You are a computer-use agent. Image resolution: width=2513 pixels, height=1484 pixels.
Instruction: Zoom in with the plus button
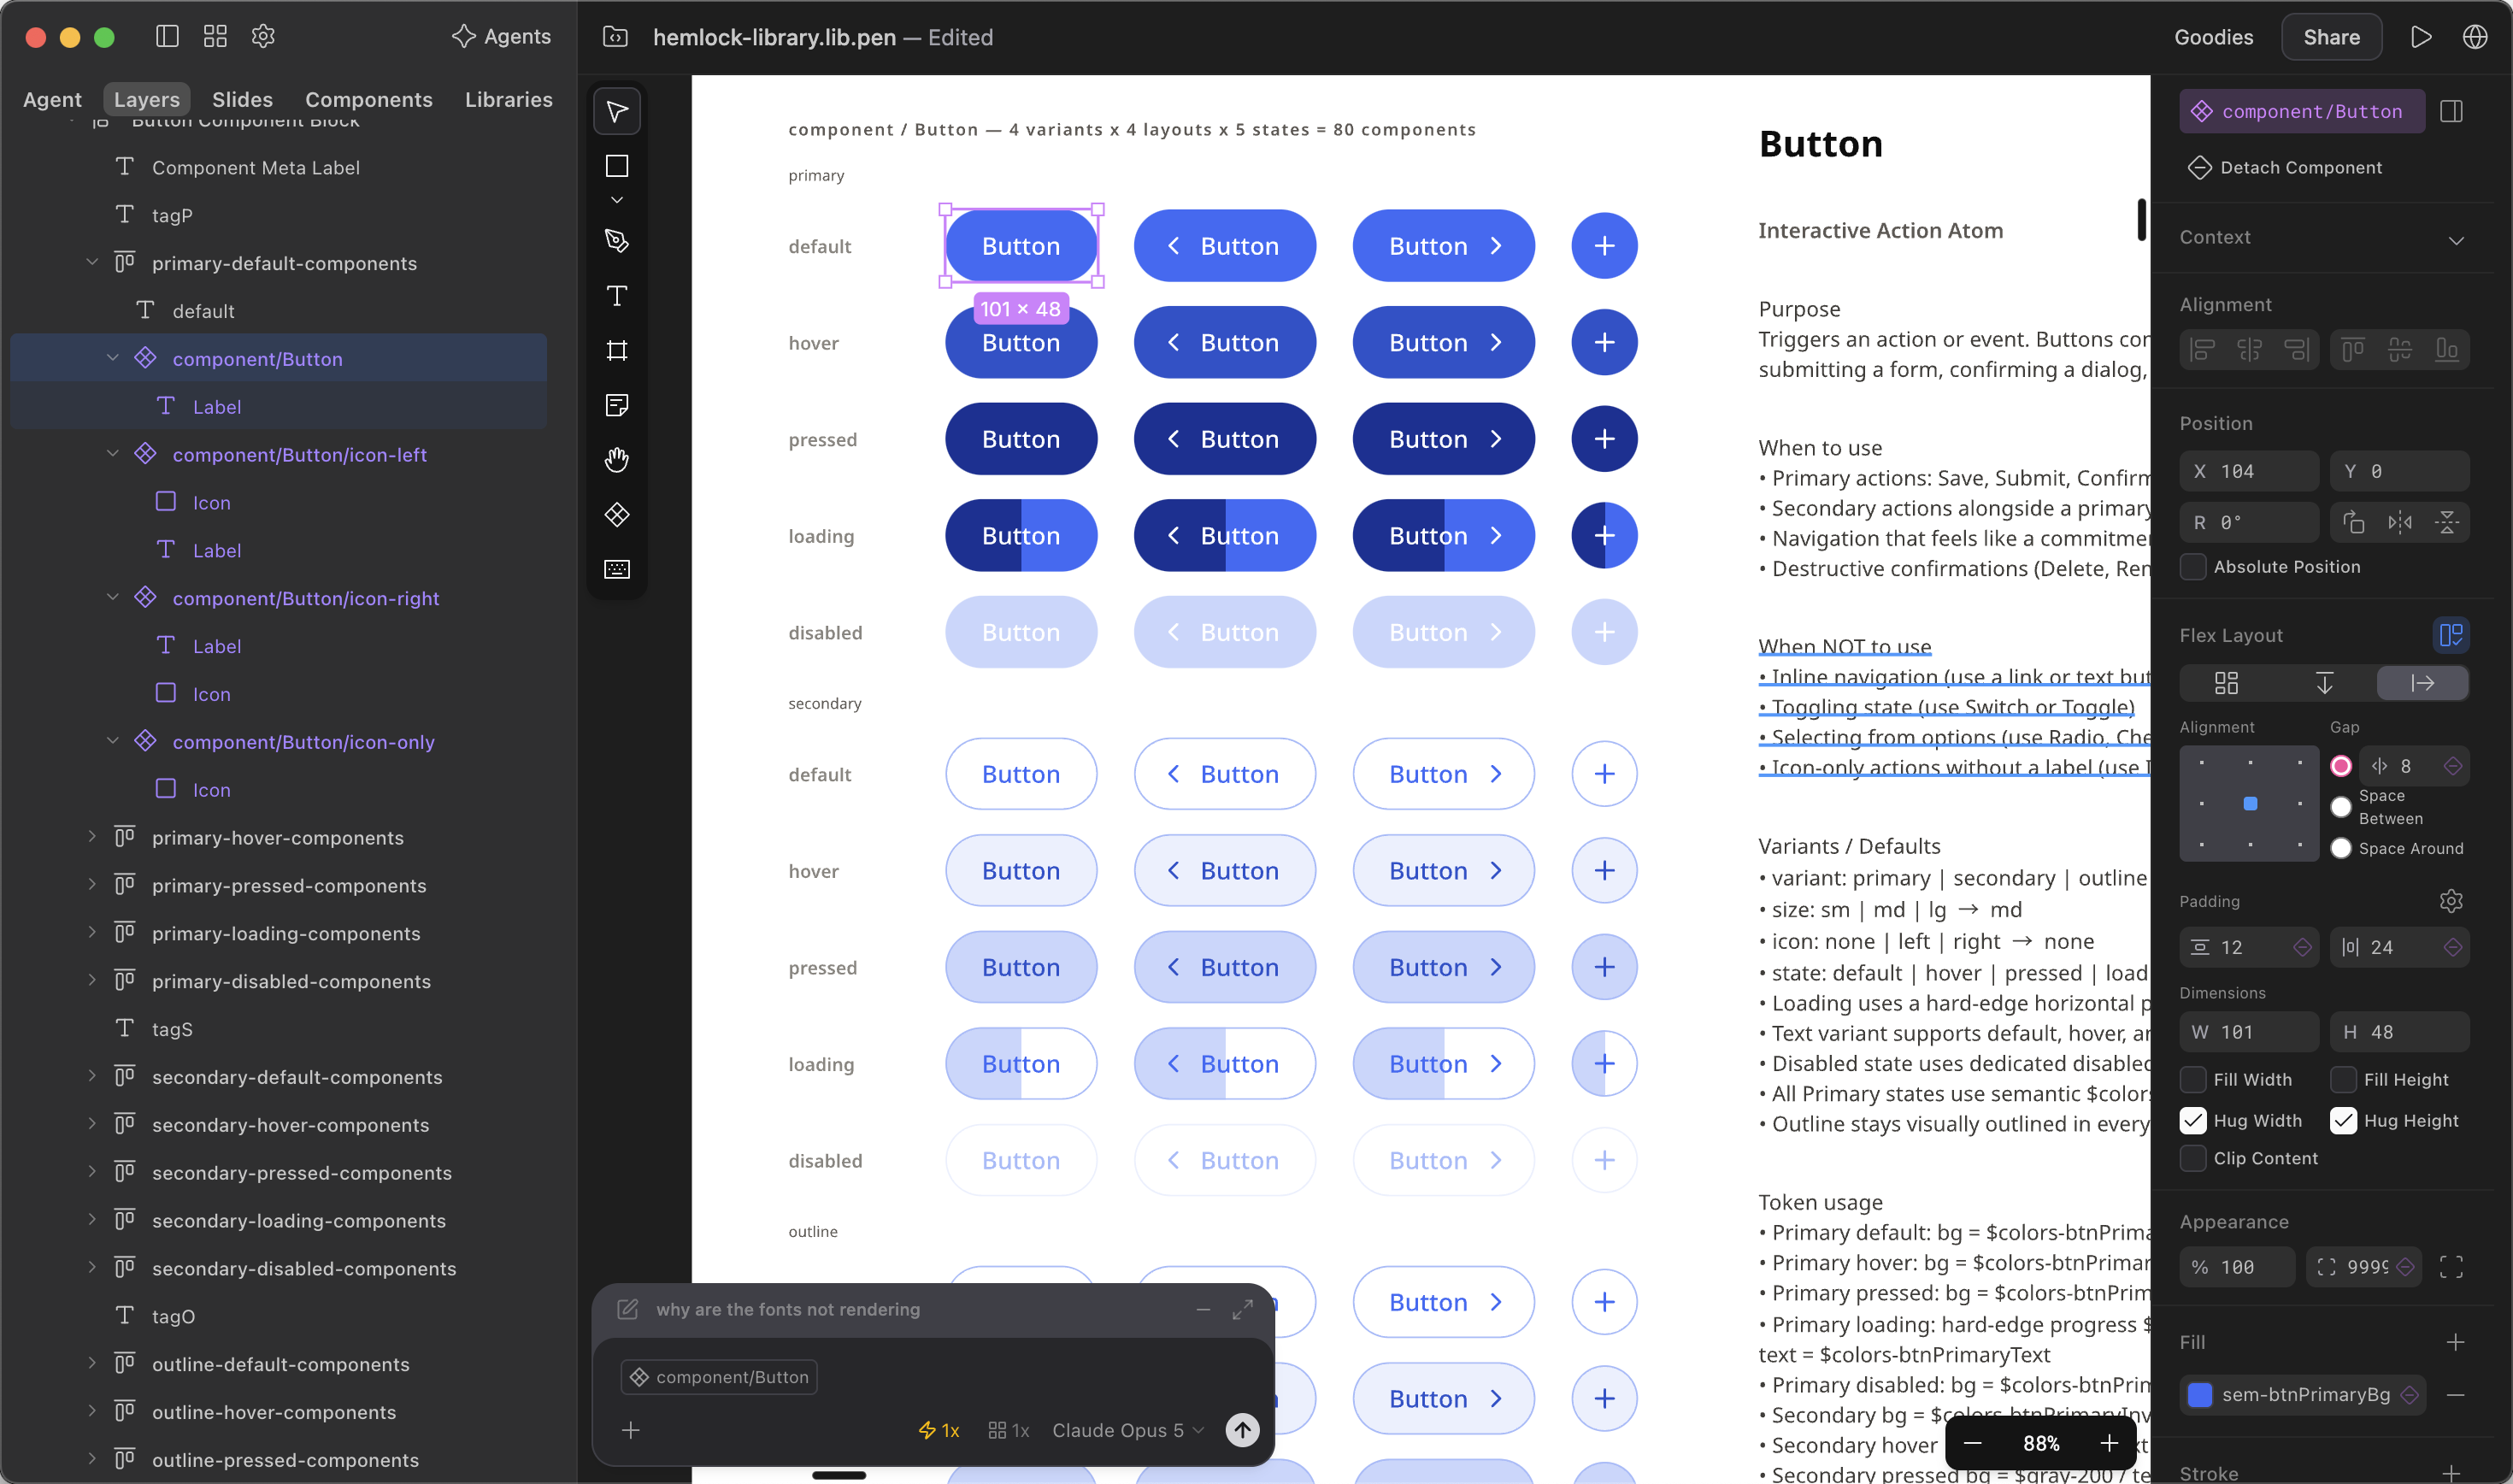pos(2110,1443)
